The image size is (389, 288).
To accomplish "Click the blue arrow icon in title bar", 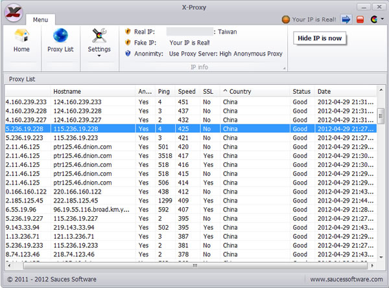I will [346, 19].
